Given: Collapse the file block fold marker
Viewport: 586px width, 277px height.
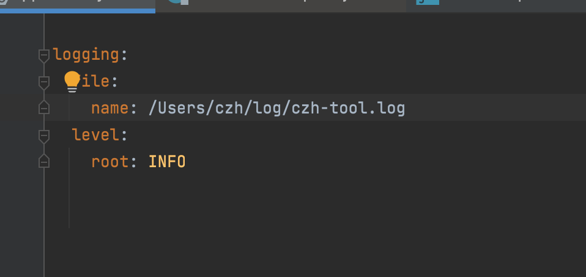Looking at the screenshot, I should click(x=43, y=82).
